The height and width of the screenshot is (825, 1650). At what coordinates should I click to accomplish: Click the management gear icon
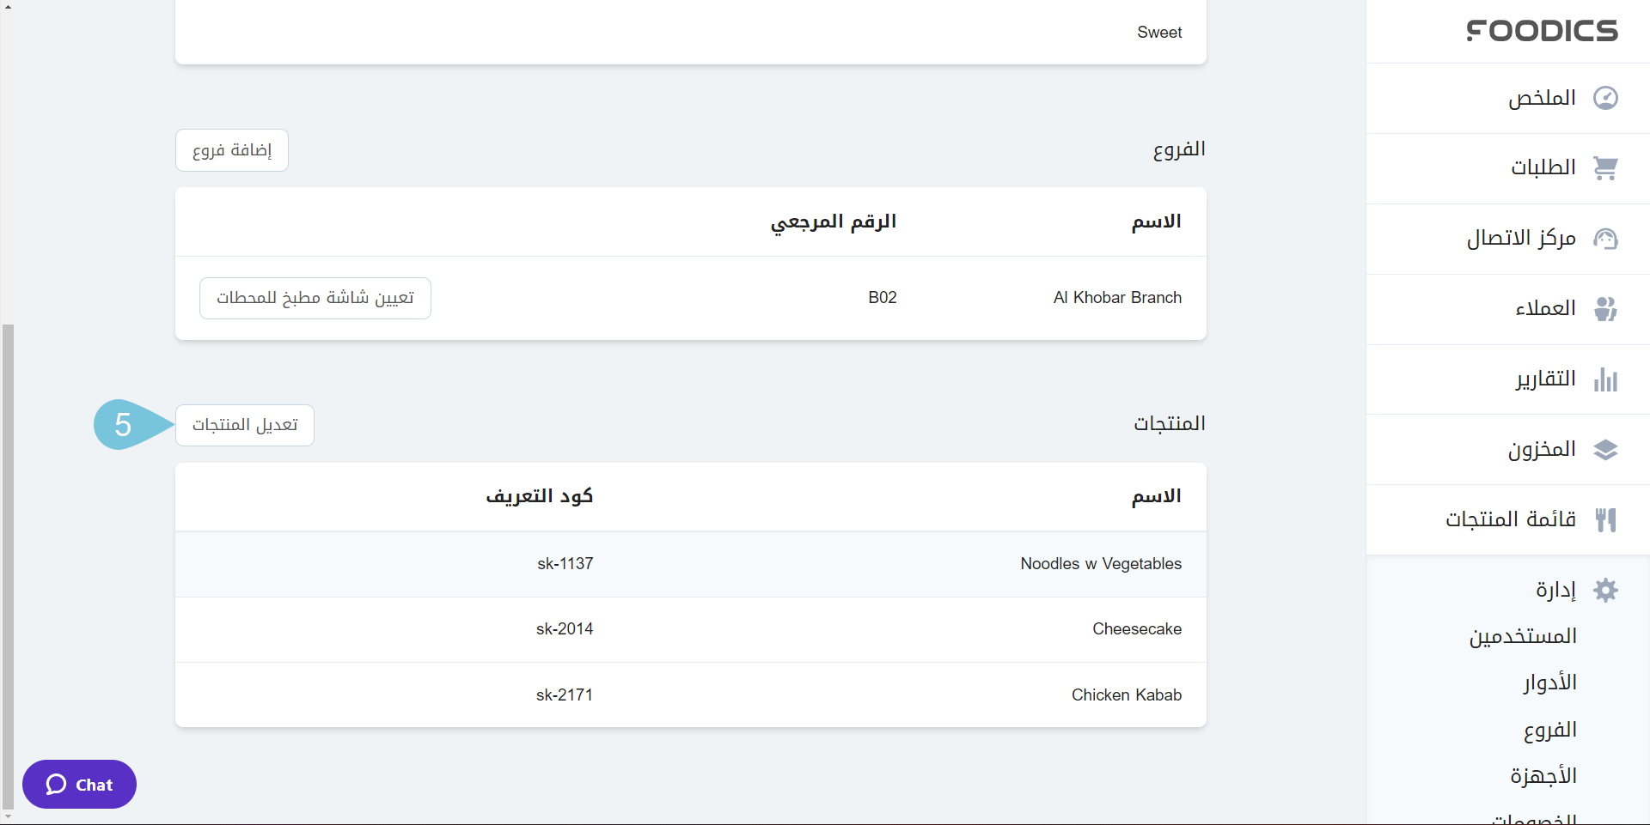click(x=1605, y=591)
